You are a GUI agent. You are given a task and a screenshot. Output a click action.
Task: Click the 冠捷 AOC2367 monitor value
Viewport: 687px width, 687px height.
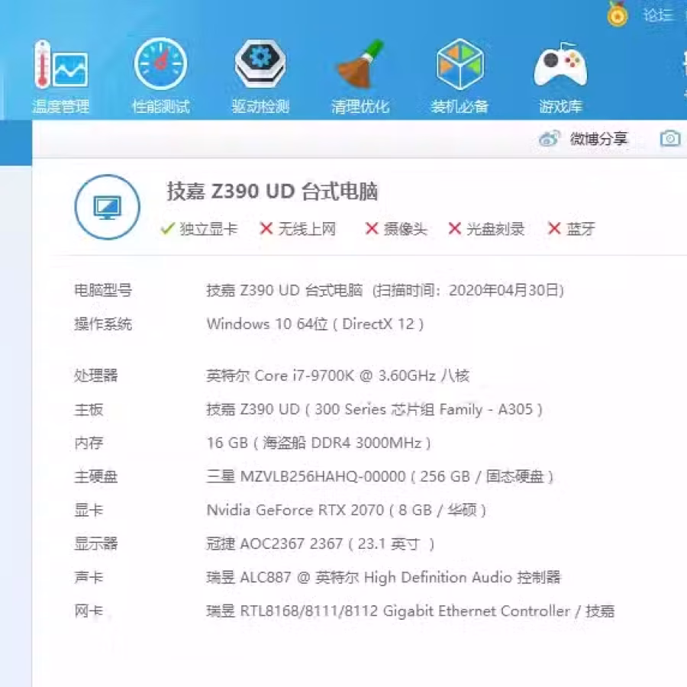click(x=321, y=544)
